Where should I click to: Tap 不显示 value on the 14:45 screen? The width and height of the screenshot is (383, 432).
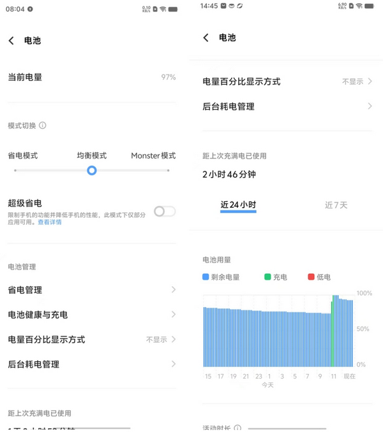tap(352, 82)
